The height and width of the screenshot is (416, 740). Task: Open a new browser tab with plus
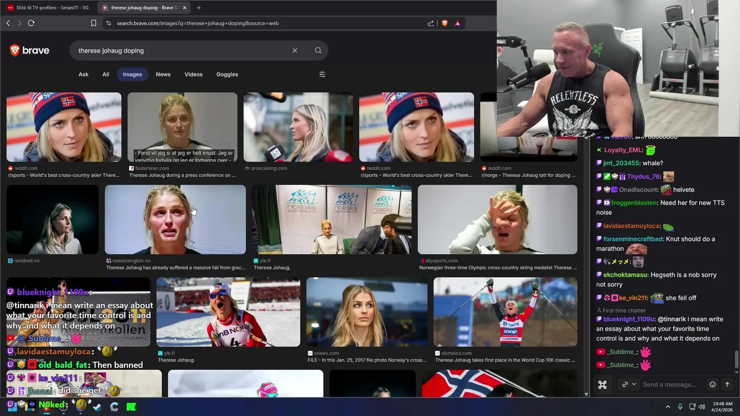pos(199,8)
